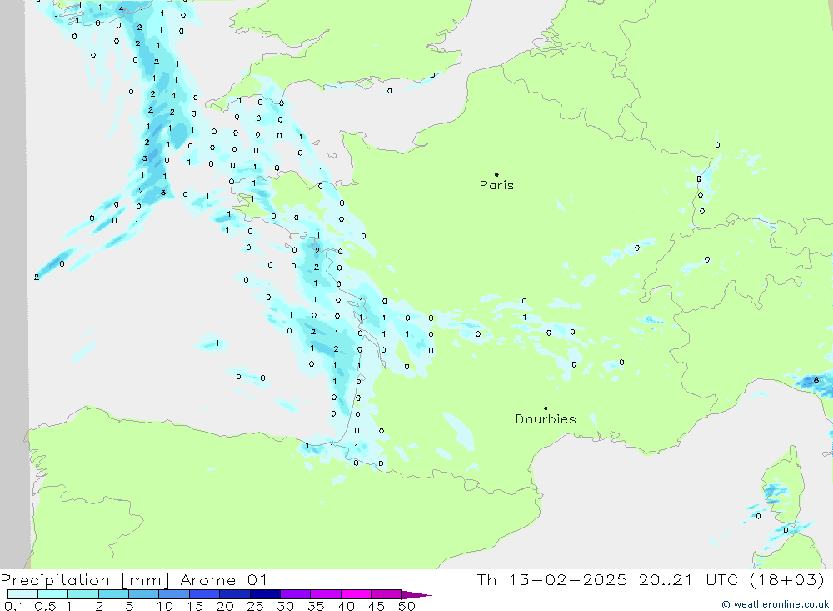Pick the 45–50 mm legend swatch
833x611 pixels.
click(x=386, y=594)
